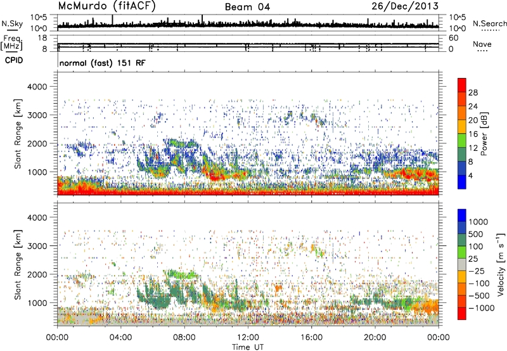The width and height of the screenshot is (507, 351).
Task: Click the "04:00" time tick label
Action: click(120, 338)
